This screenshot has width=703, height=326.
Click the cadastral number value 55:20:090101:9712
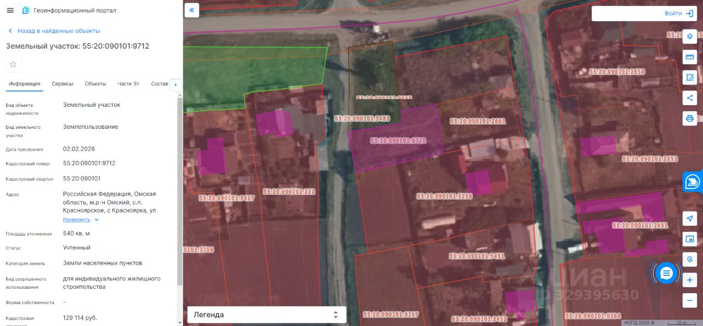pos(89,163)
